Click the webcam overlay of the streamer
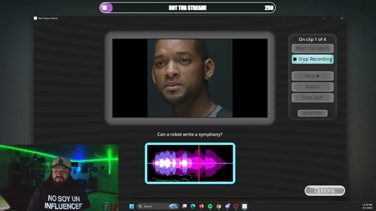Viewport: 376px width, 211px height. (x=59, y=178)
